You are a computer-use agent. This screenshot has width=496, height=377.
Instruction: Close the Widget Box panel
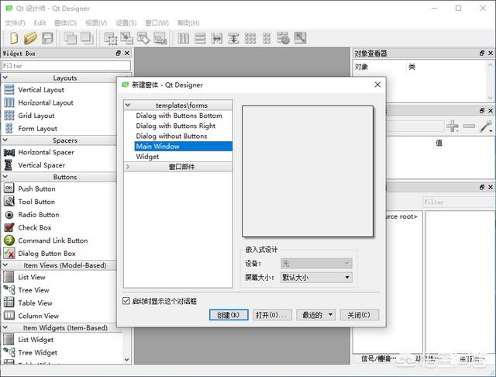[x=127, y=54]
